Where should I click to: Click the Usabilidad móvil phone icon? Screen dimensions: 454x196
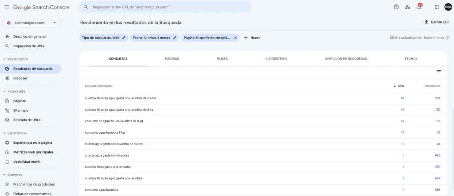[x=7, y=161]
